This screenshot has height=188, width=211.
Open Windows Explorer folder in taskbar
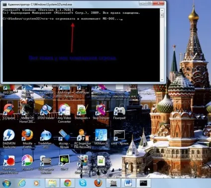pos(52,183)
